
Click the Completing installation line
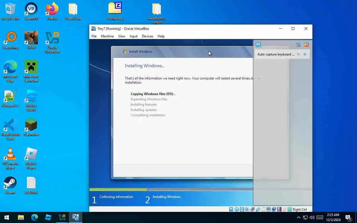[x=148, y=115]
